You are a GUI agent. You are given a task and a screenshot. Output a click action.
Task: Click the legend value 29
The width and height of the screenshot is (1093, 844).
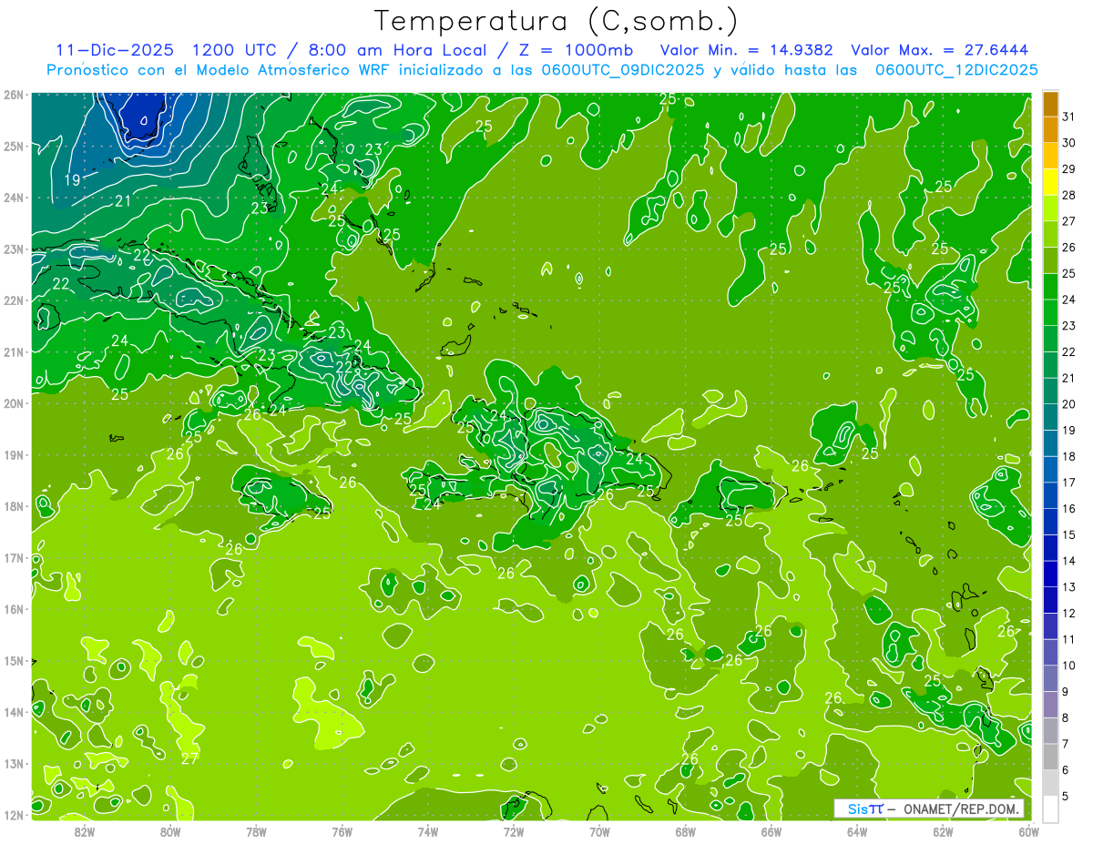pyautogui.click(x=1068, y=169)
